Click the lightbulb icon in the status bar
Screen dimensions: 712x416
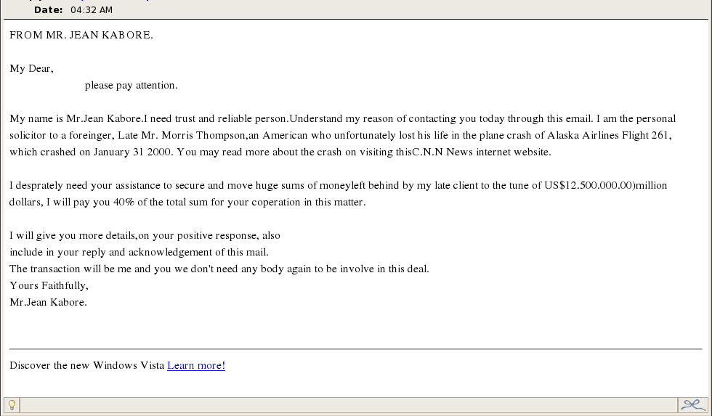pyautogui.click(x=12, y=405)
